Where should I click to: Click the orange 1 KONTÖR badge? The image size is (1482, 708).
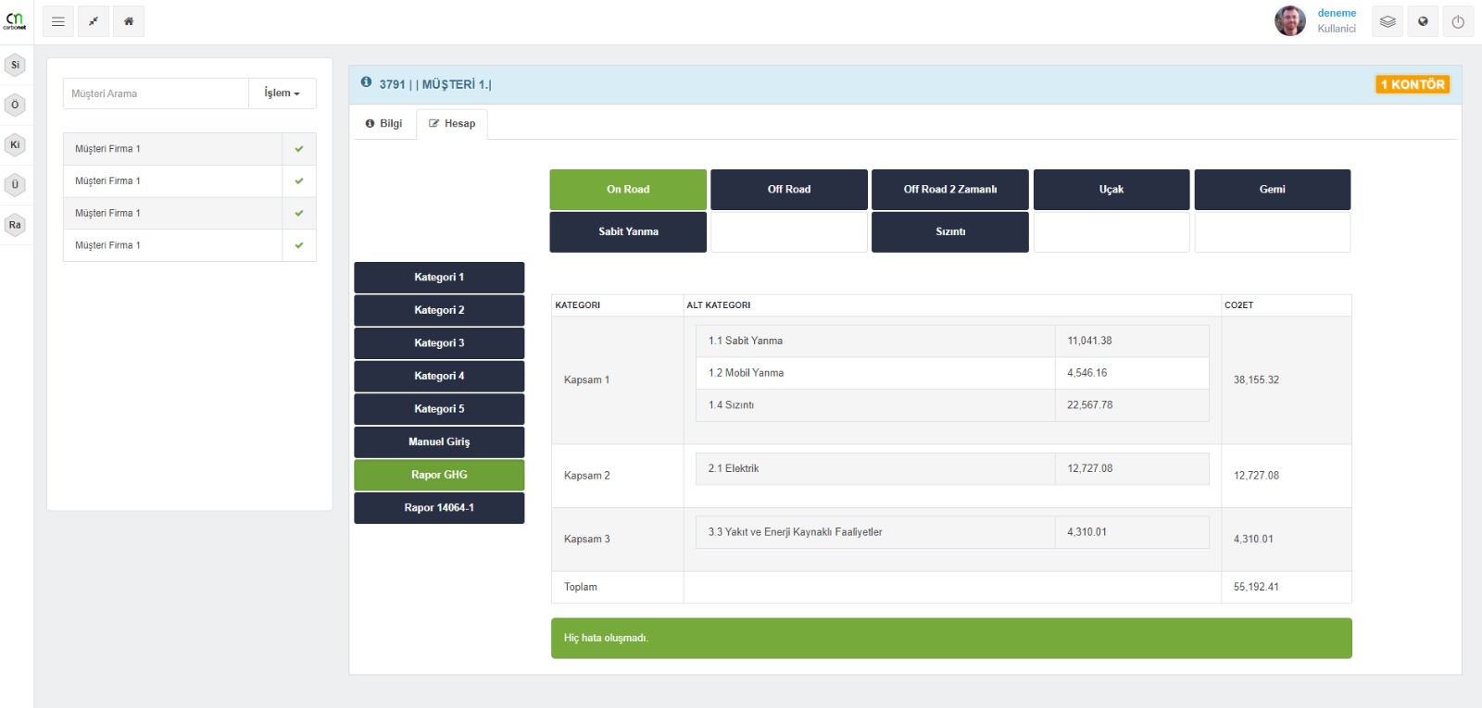(1412, 84)
